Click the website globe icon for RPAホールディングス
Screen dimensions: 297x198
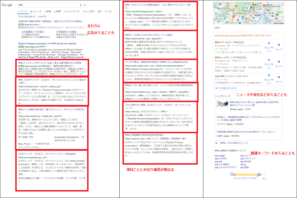pyautogui.click(x=269, y=60)
